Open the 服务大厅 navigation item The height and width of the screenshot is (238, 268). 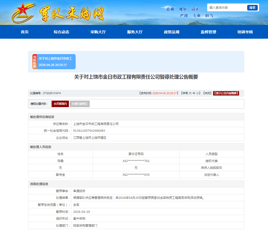135,32
